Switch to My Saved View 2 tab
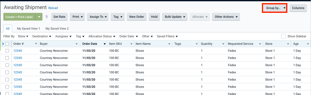The image size is (311, 95). [x=57, y=29]
